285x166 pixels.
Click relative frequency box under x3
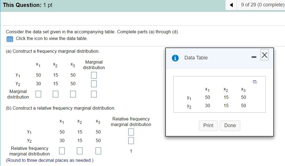[x=98, y=151]
